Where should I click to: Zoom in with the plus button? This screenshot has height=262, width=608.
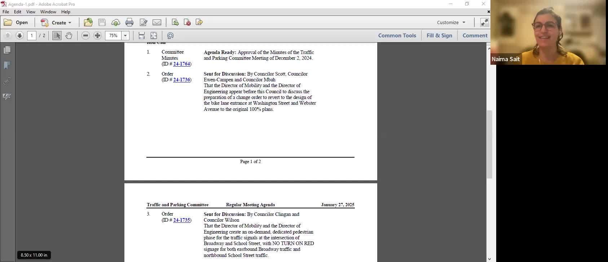97,35
